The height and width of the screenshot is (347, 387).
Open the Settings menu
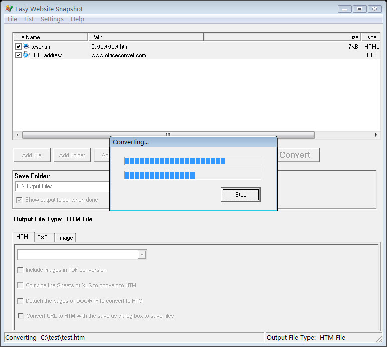(x=52, y=19)
